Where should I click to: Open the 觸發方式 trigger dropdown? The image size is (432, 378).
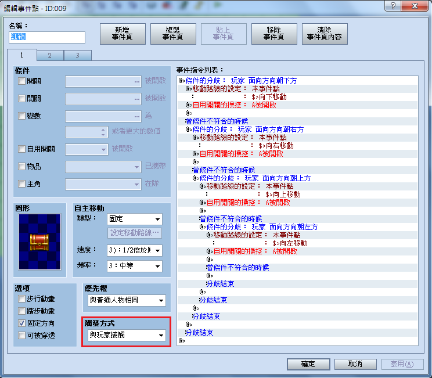[x=127, y=335]
